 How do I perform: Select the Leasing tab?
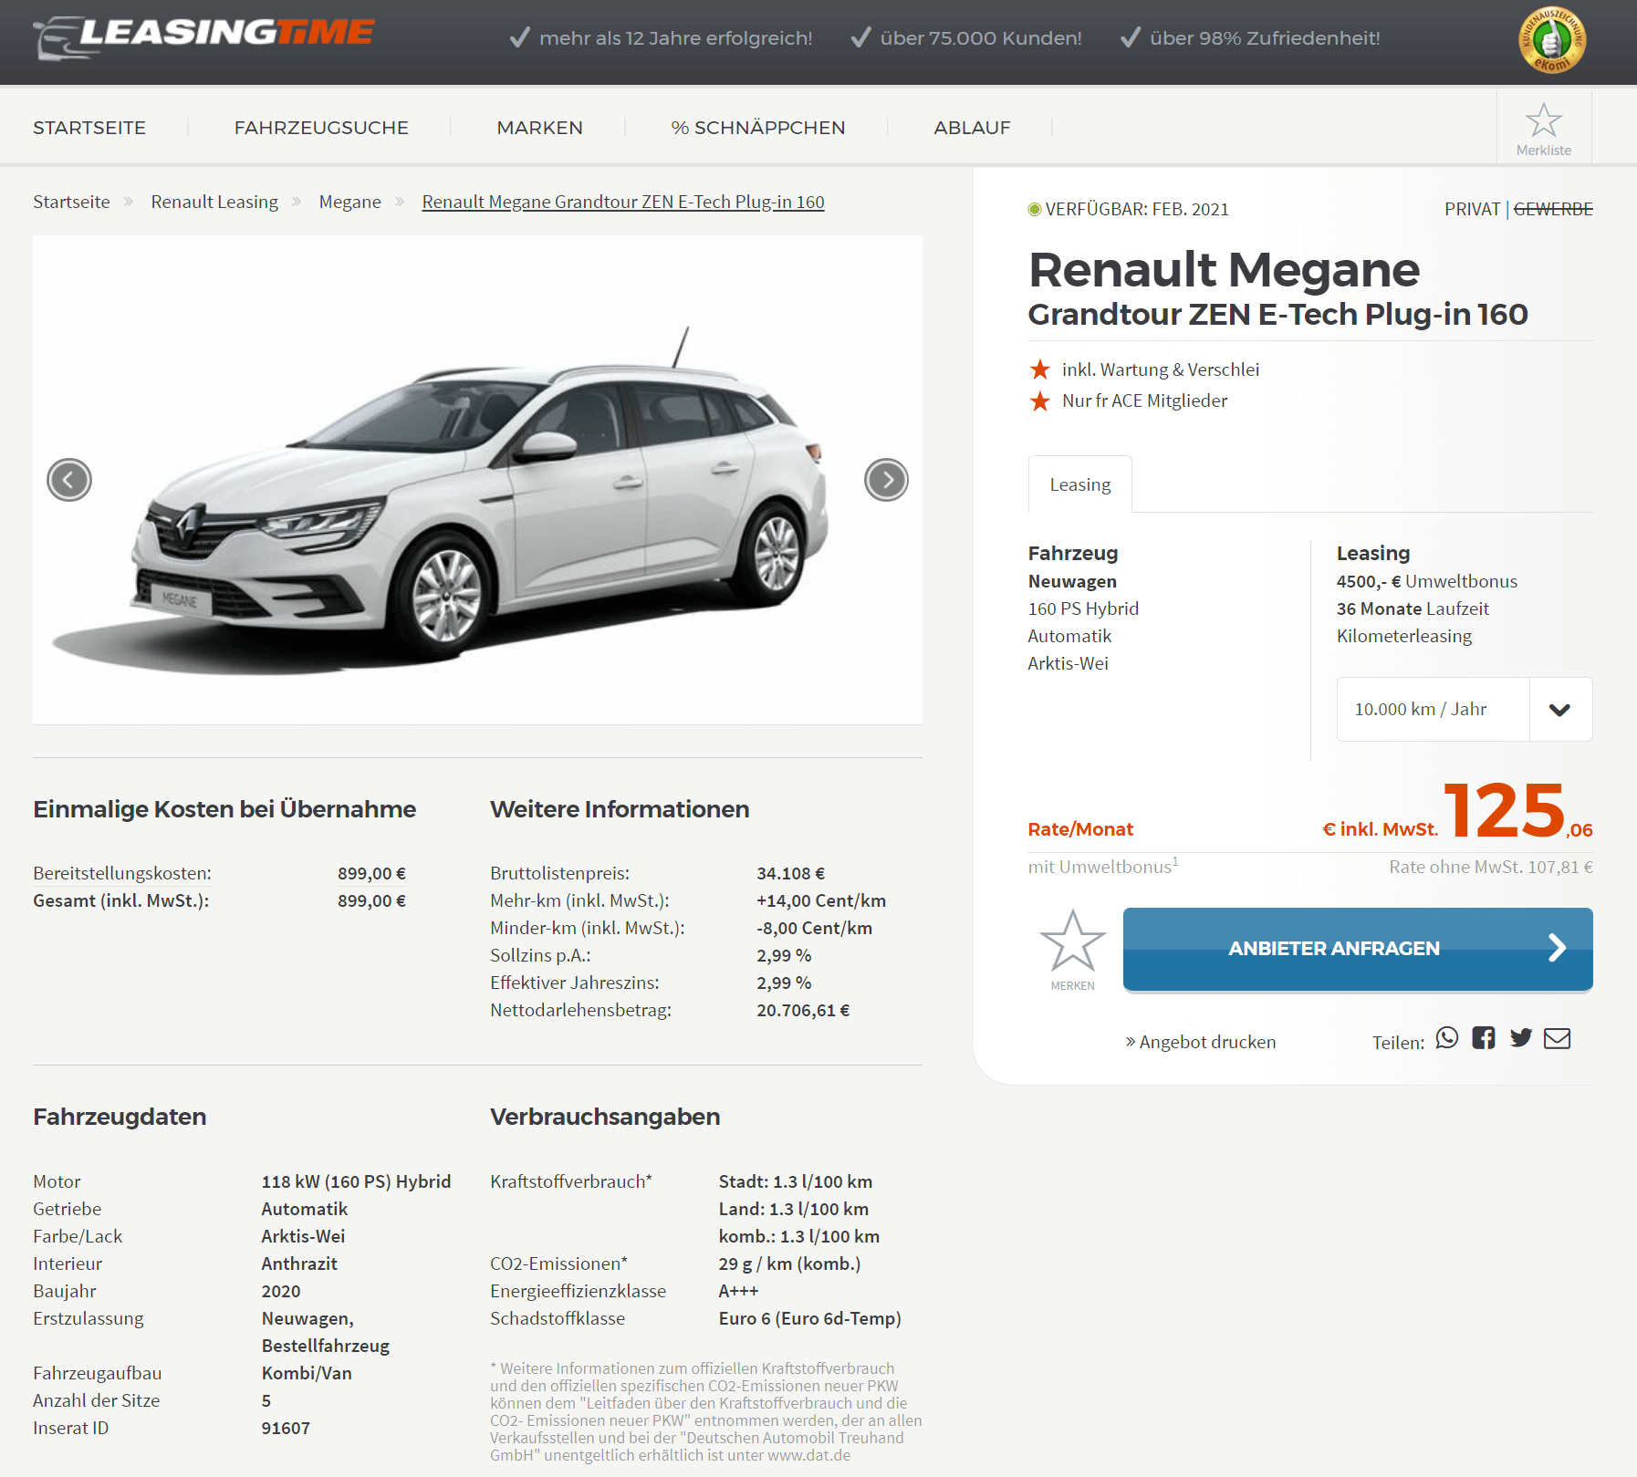point(1080,484)
